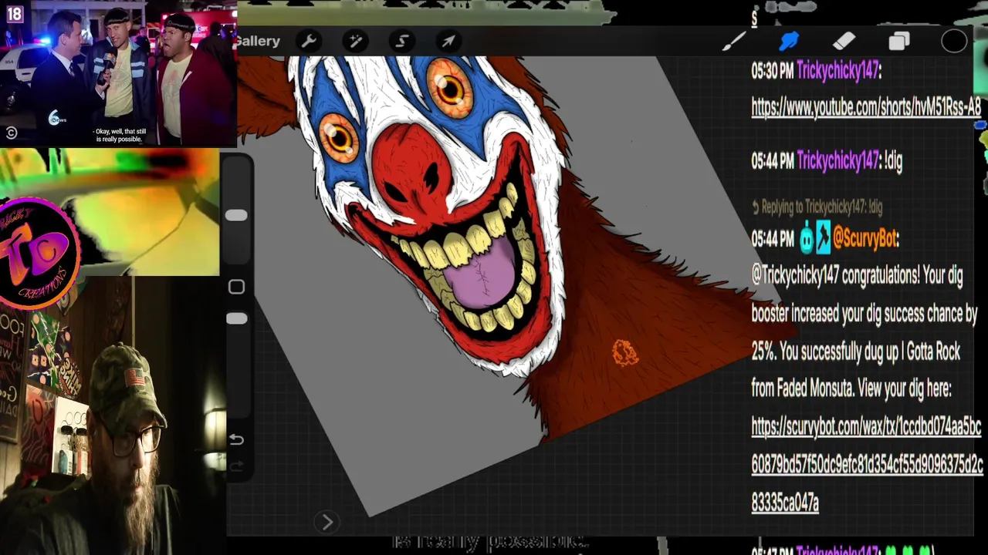
Task: Adjust the brush size slider handle
Action: coord(236,215)
